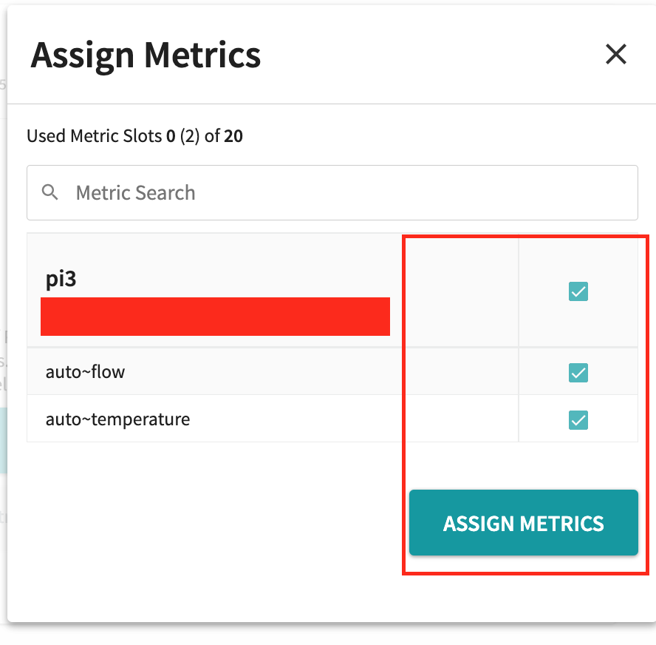Click the Used Metric Slots text
Image resolution: width=656 pixels, height=645 pixels.
pos(95,136)
